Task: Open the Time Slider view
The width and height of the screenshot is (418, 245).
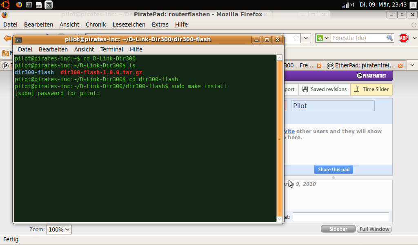Action: [x=371, y=89]
